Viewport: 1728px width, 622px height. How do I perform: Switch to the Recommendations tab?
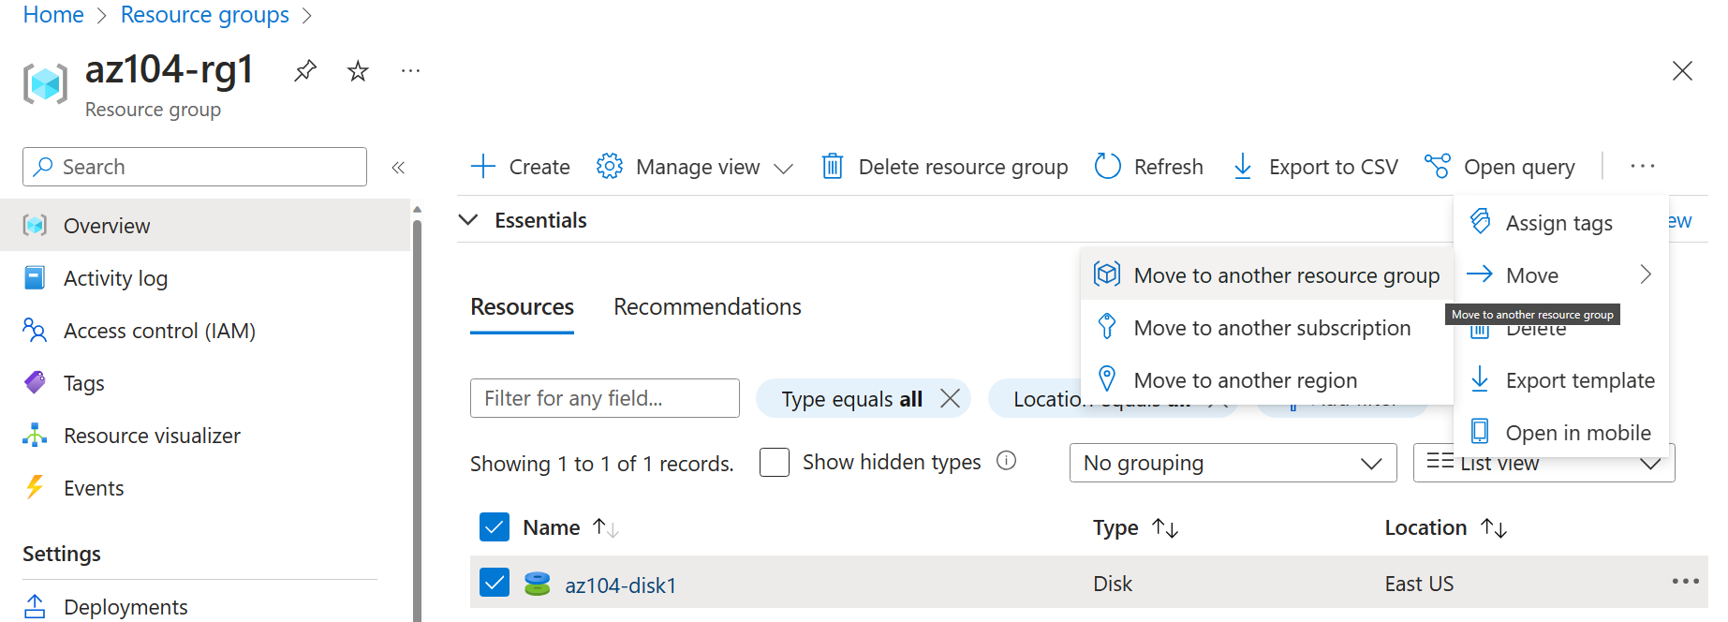tap(707, 307)
